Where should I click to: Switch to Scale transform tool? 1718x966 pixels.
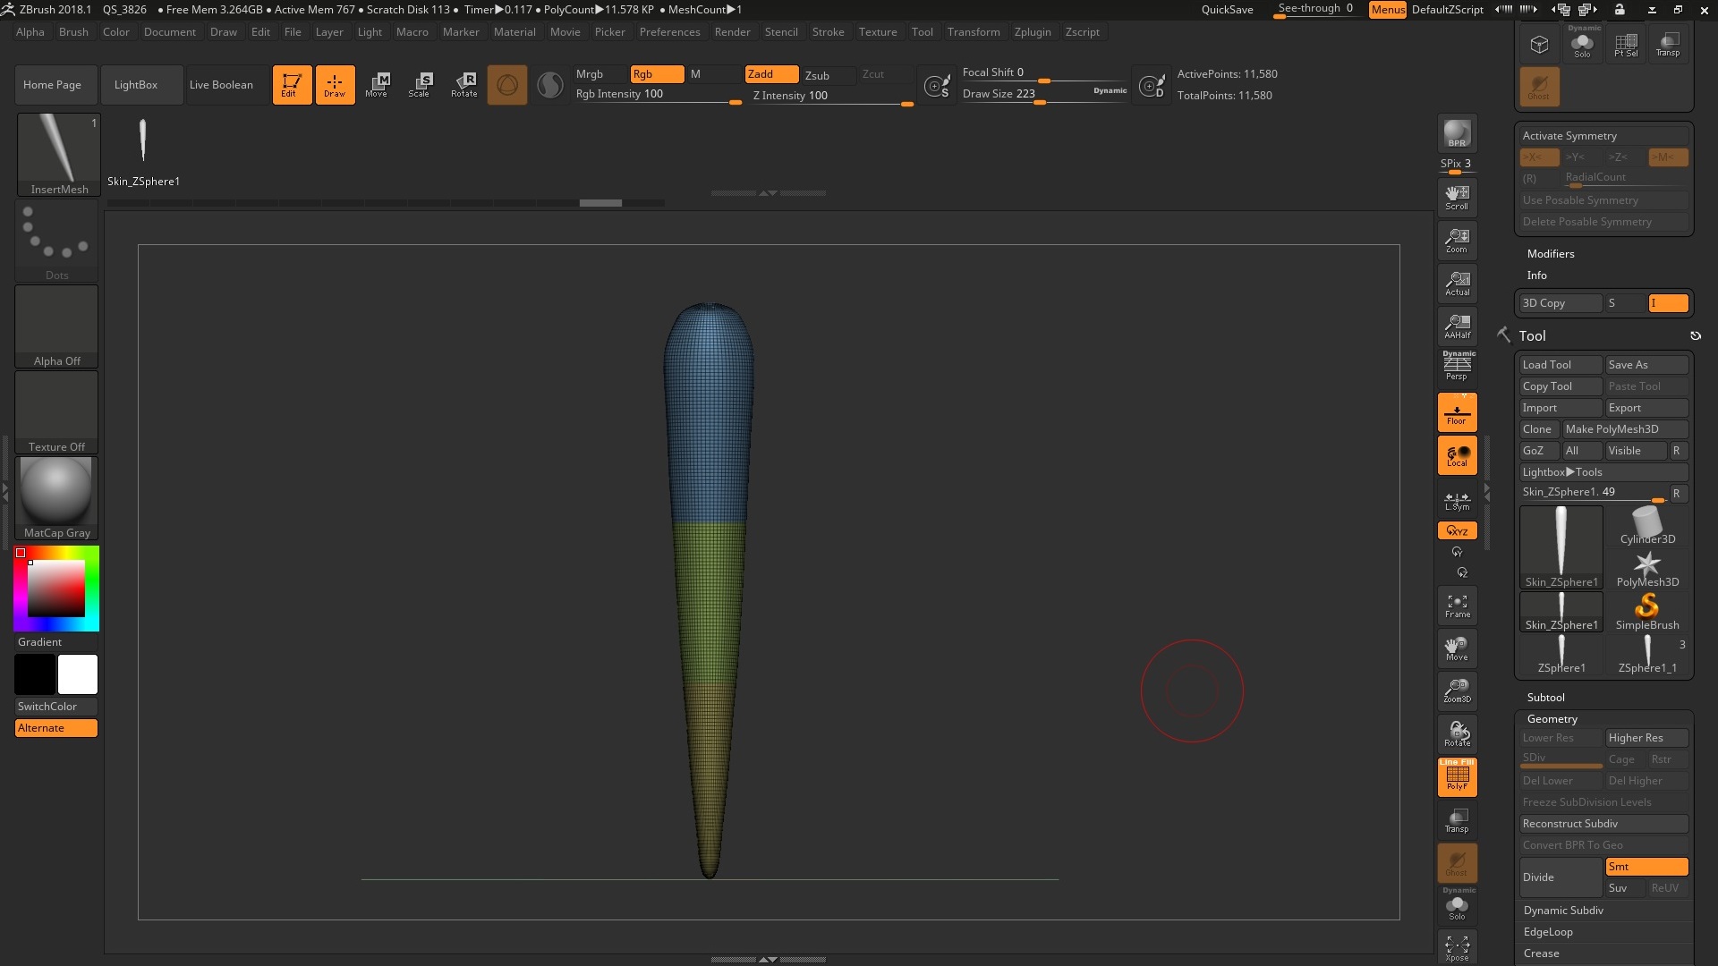(x=419, y=85)
